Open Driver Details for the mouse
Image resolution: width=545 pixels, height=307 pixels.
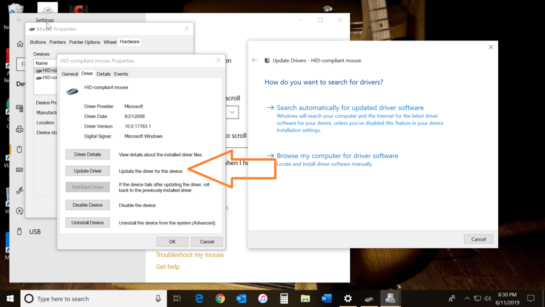[87, 154]
